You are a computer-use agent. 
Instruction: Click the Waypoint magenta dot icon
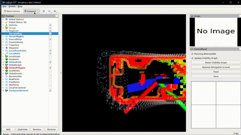coord(6,48)
